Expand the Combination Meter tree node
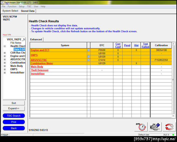The image size is (177, 142). point(5,63)
